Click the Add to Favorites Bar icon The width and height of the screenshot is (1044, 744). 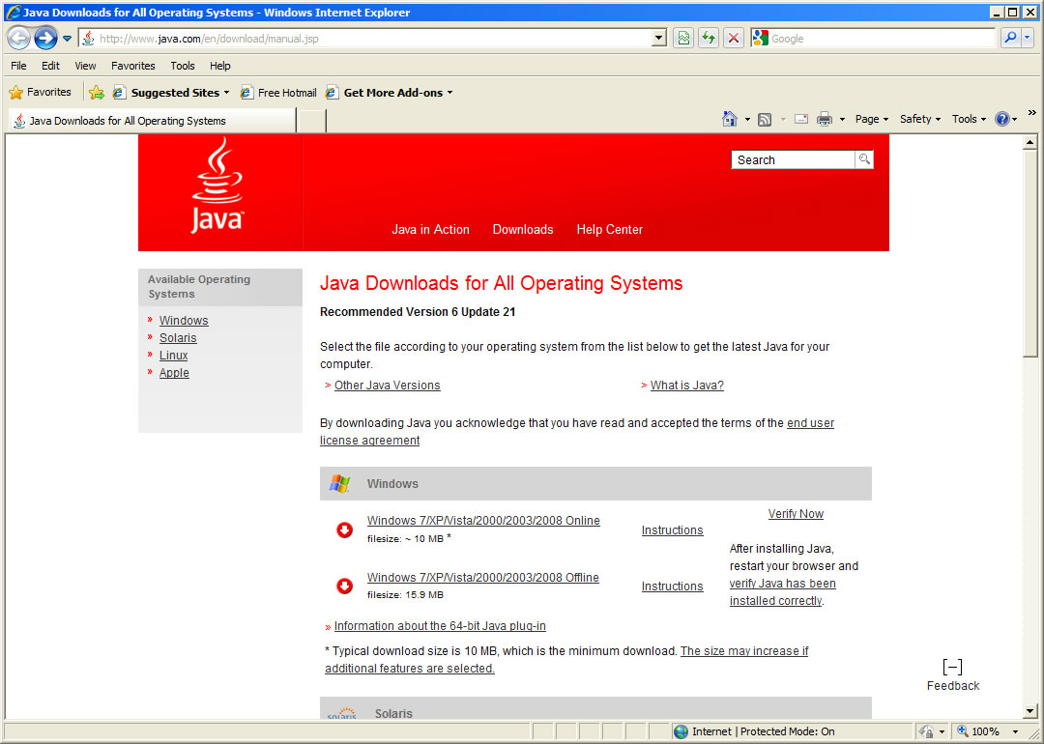[97, 93]
